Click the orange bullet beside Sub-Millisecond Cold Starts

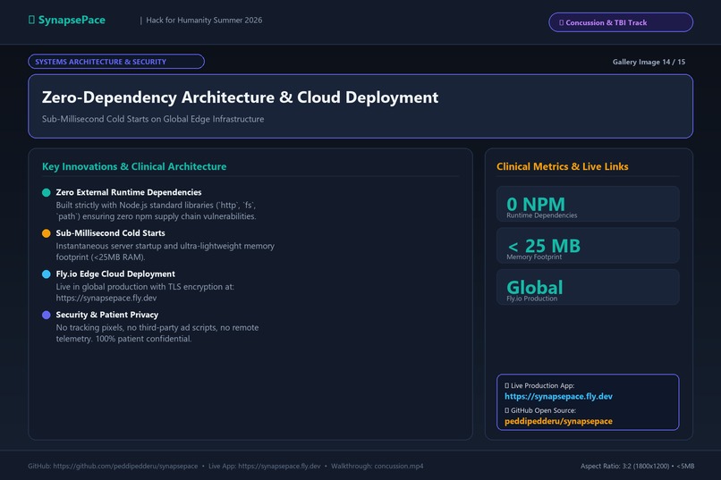click(46, 233)
